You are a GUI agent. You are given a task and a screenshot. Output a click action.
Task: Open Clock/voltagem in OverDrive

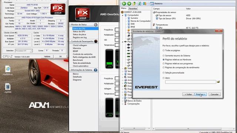pos(80,45)
